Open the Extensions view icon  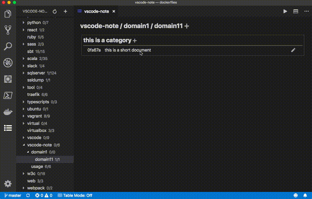point(8,79)
